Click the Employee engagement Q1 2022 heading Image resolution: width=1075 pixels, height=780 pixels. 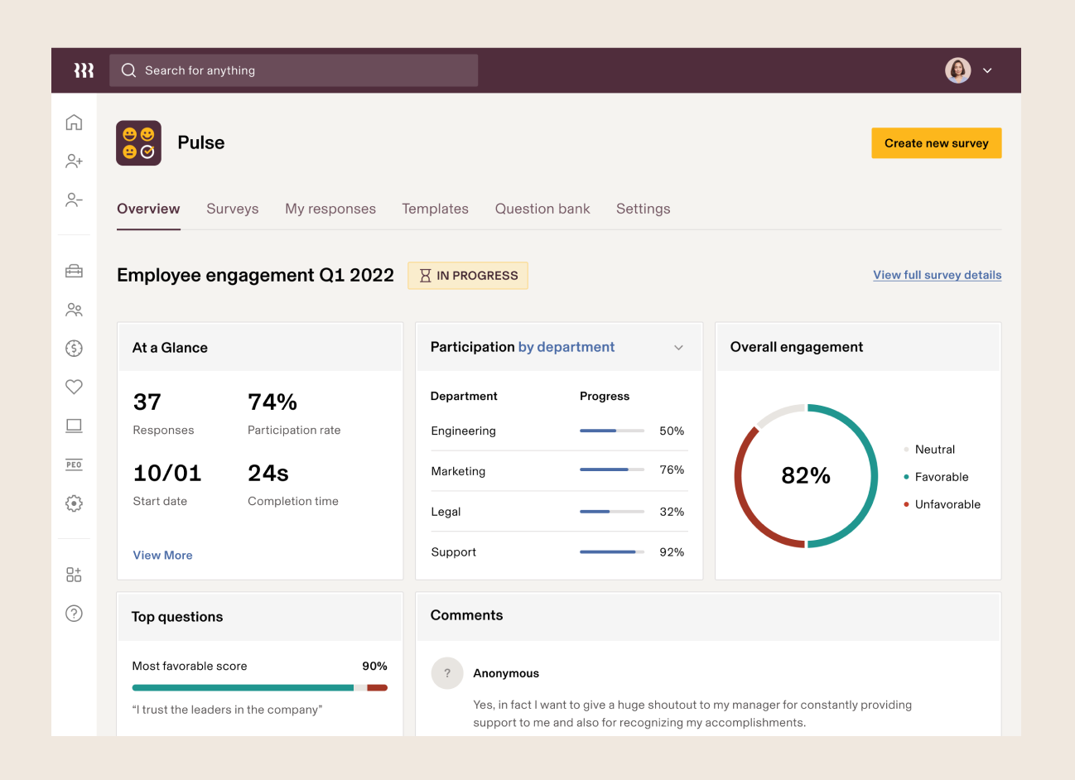pos(255,276)
